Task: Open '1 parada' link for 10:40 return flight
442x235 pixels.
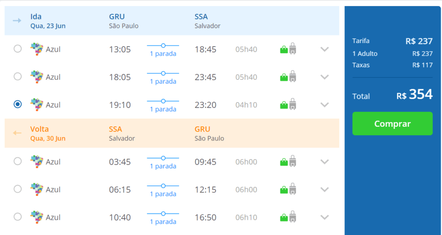Action: (x=163, y=222)
